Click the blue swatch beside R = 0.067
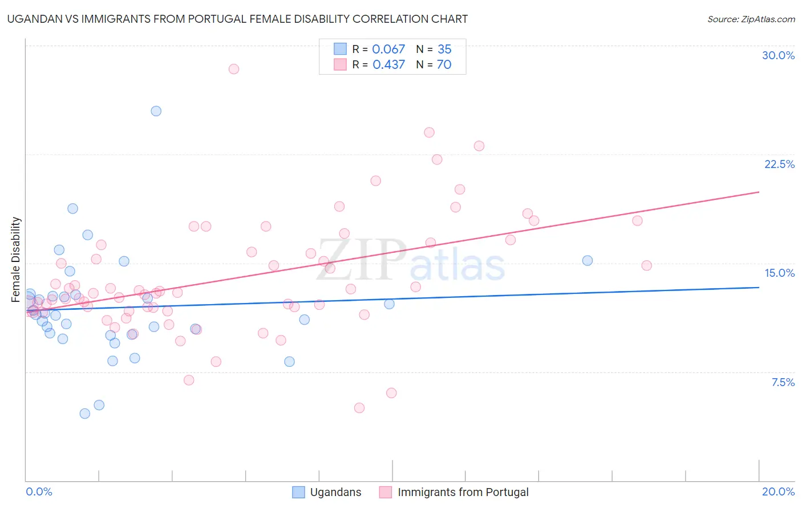 340,49
